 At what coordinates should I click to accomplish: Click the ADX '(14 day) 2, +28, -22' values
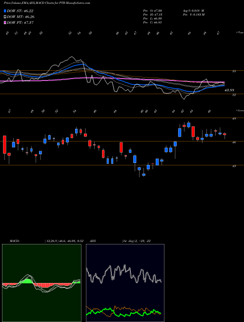coord(136,241)
